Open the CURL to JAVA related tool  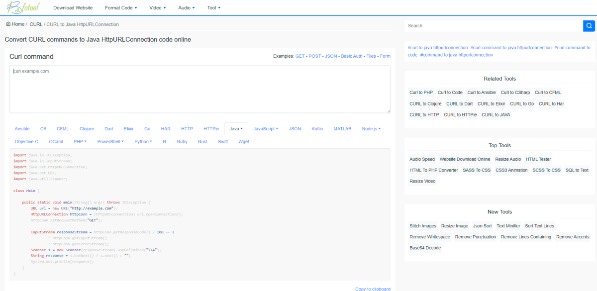click(x=496, y=115)
